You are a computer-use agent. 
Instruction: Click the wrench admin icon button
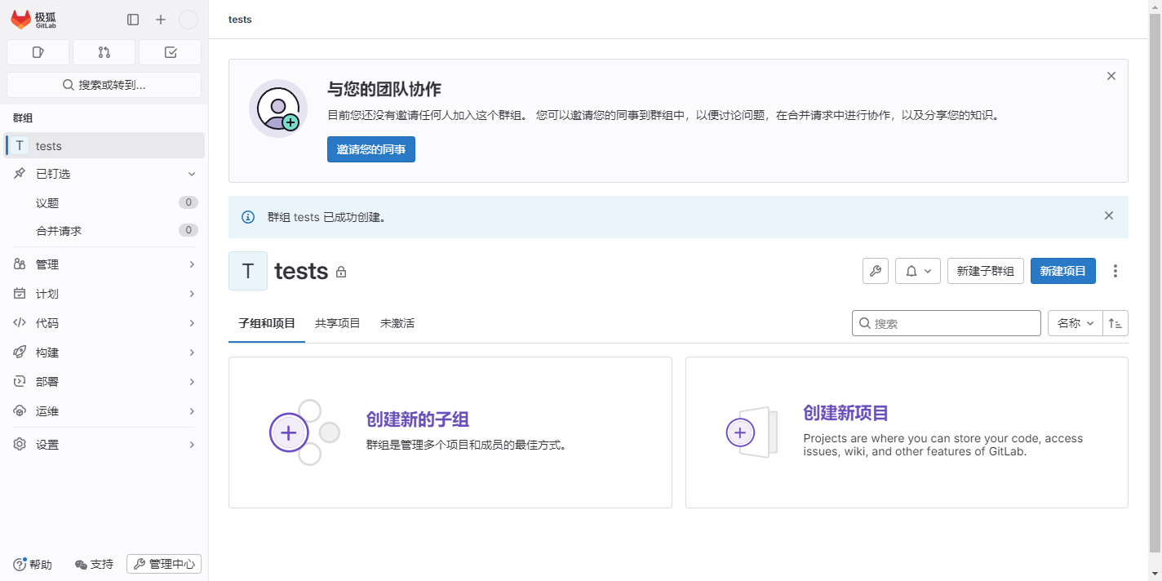[876, 271]
